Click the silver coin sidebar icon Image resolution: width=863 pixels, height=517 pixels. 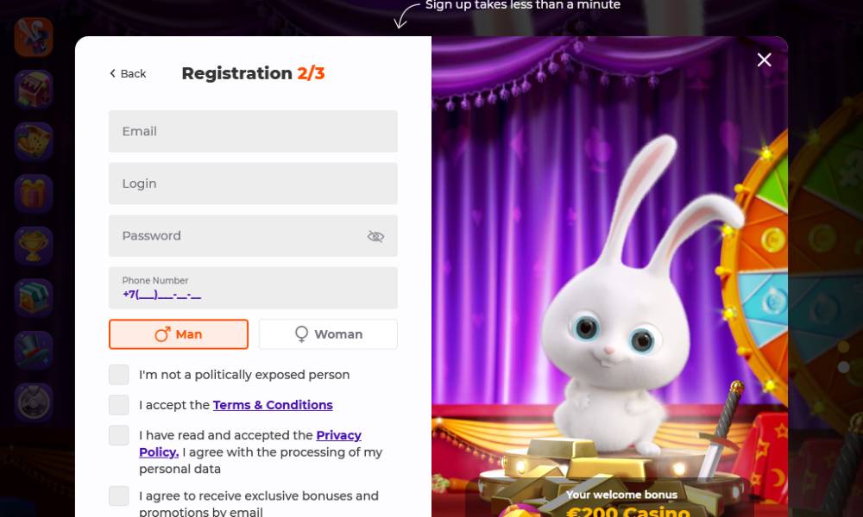coord(34,402)
